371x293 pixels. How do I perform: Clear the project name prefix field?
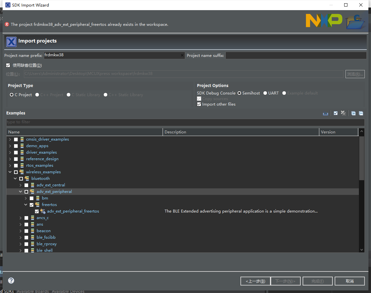182,55
